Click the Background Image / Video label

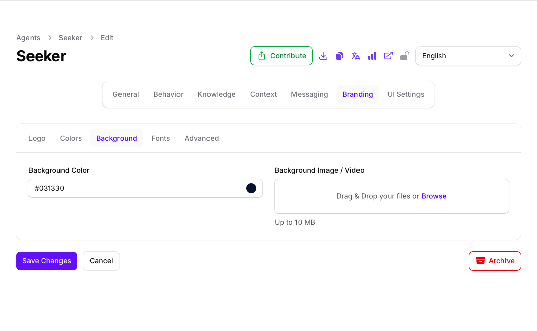click(319, 170)
